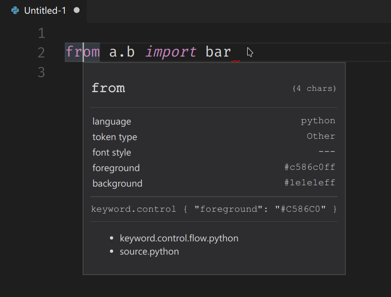
Task: Click the (4 chars) label in the inspector
Action: (314, 88)
